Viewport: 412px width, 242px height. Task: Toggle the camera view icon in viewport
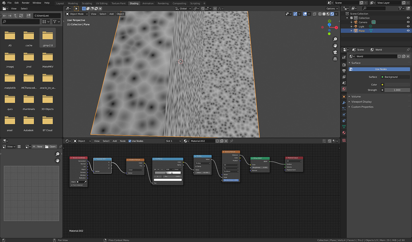pos(335,52)
